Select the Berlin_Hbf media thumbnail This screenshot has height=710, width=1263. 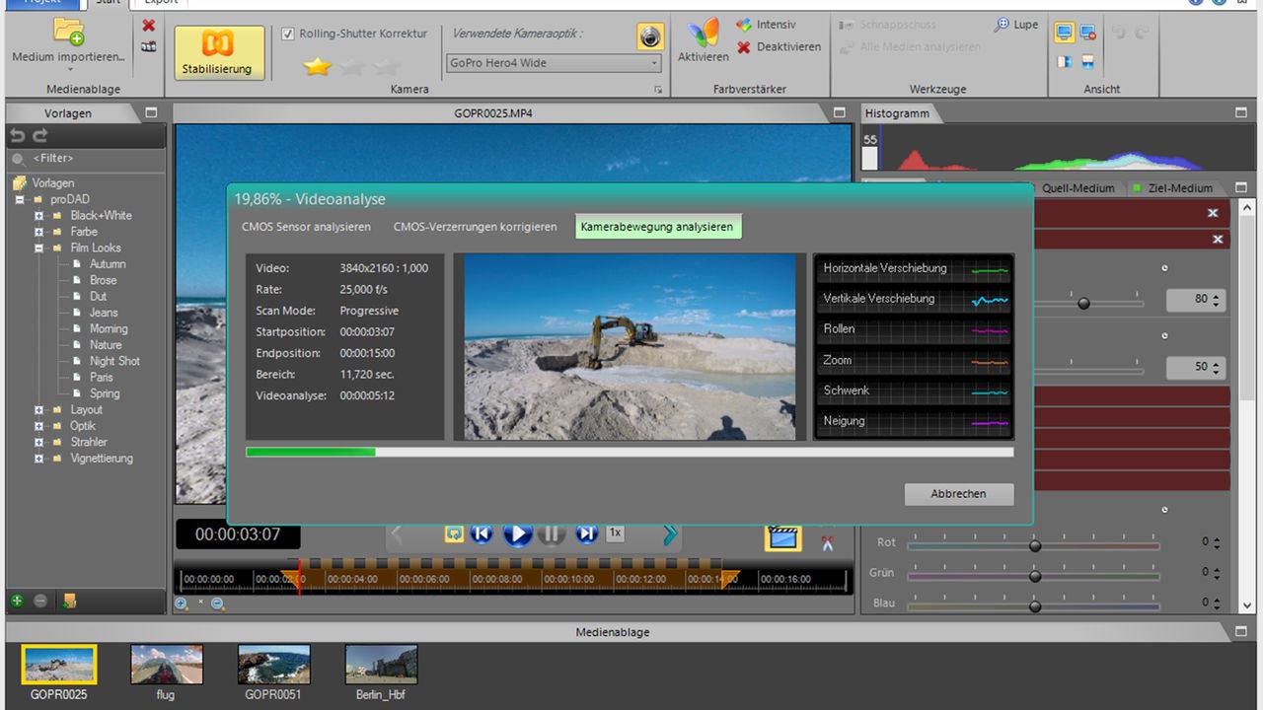pos(381,666)
